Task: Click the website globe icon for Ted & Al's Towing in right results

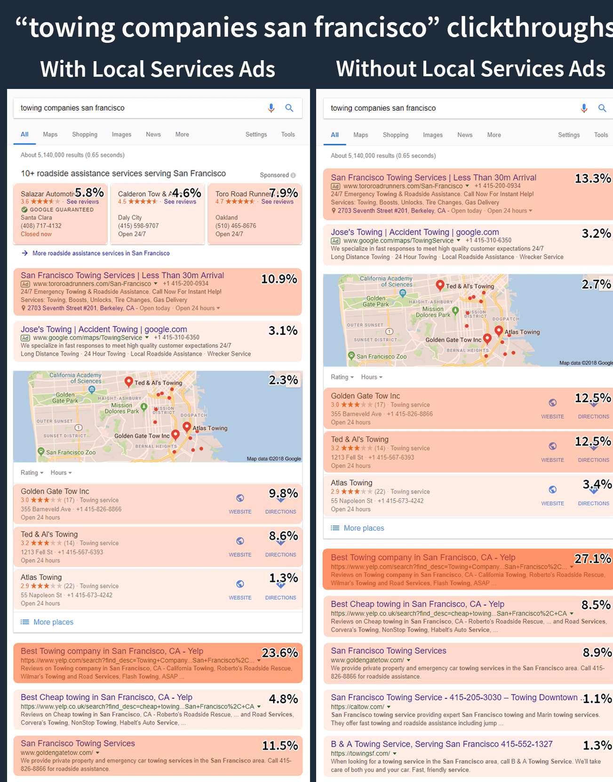Action: 552,446
